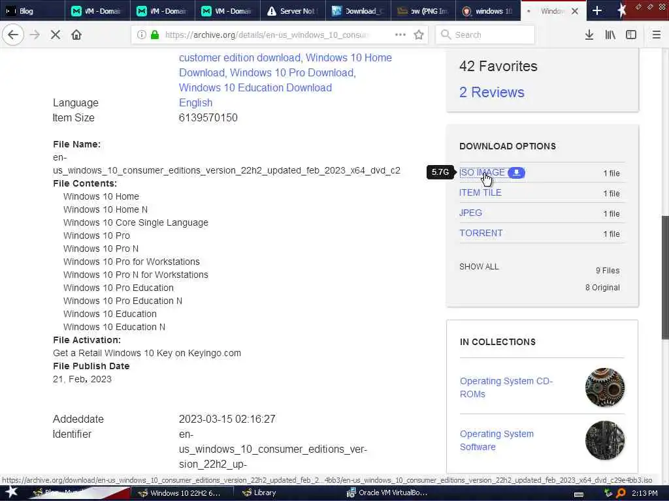Open Oracle VM VirtualBox from taskbar
The width and height of the screenshot is (669, 501).
coord(387,493)
